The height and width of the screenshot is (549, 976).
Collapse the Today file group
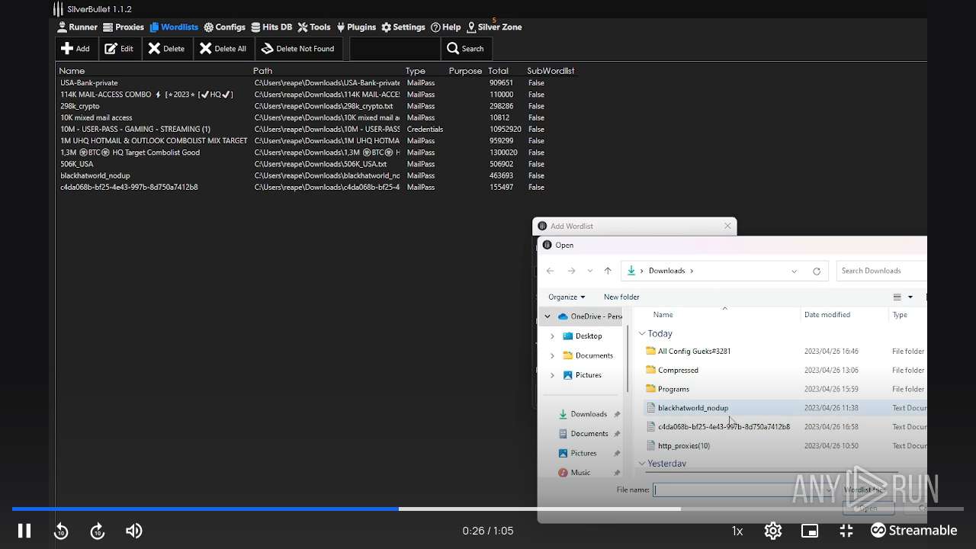pos(642,334)
